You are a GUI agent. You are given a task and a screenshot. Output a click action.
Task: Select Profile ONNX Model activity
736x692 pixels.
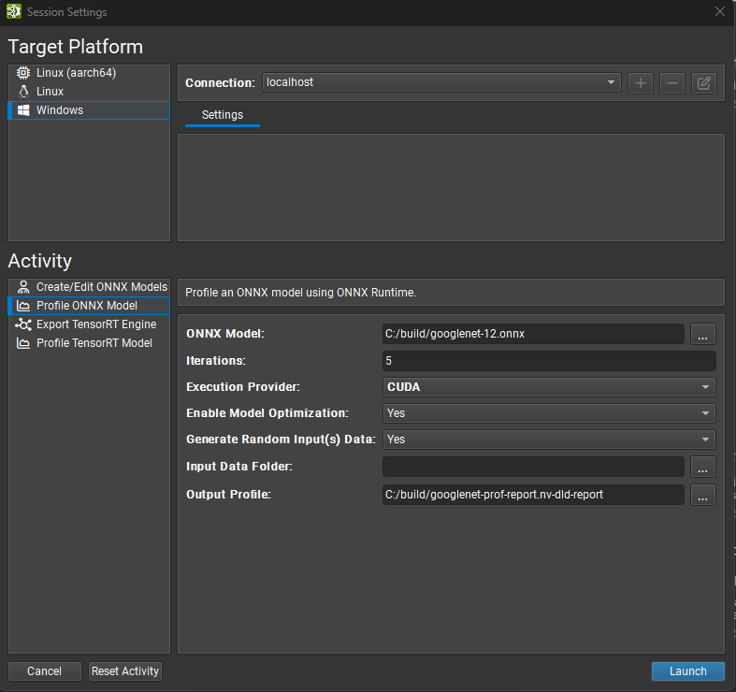click(89, 306)
